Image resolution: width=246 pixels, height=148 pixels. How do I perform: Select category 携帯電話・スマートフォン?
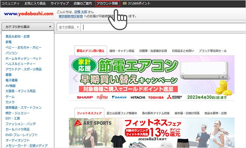24,108
